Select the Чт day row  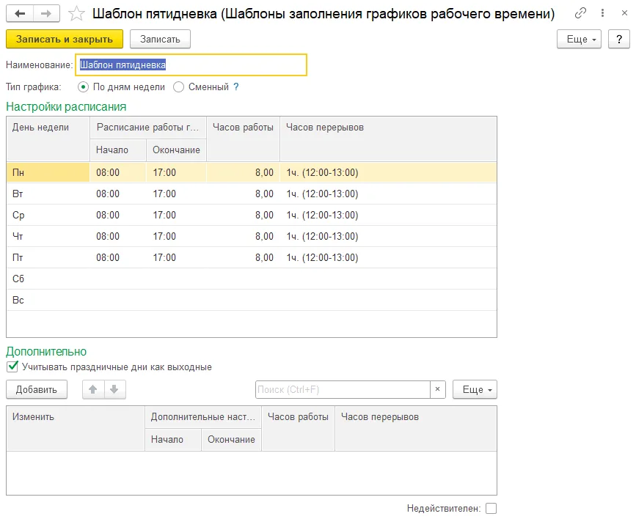tap(252, 236)
